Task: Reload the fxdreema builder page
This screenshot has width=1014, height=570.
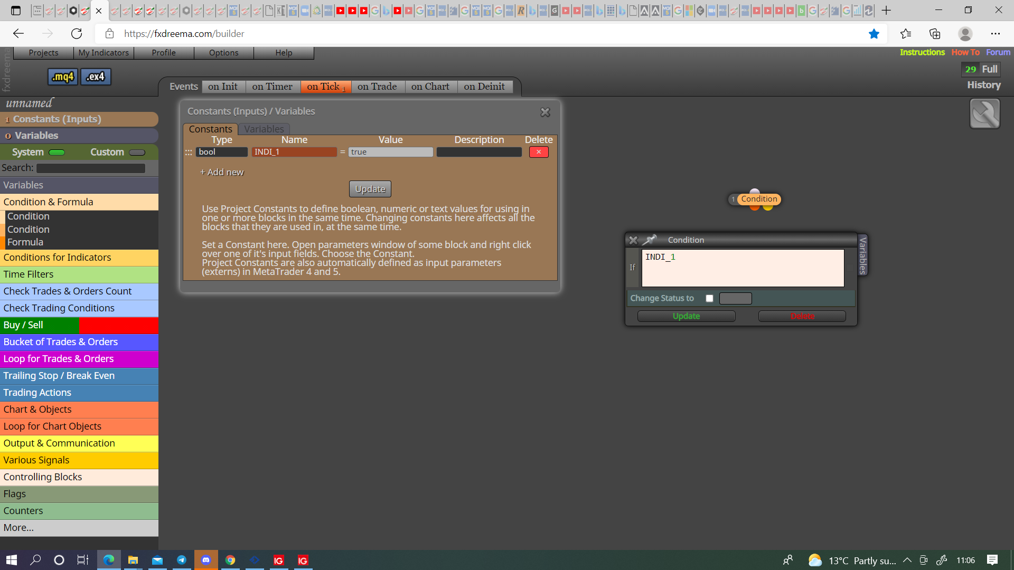Action: tap(77, 34)
